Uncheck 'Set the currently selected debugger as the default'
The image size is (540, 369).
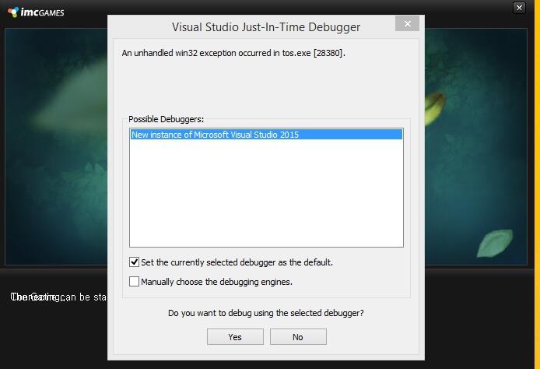click(x=134, y=262)
